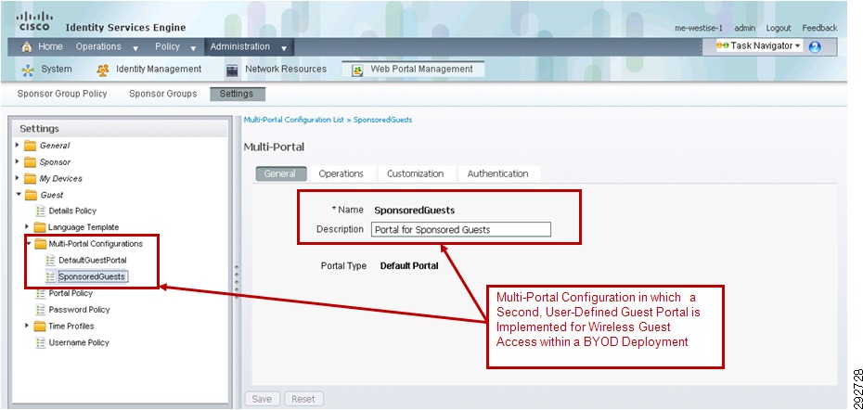Click the Save button
The image size is (863, 410).
(262, 399)
